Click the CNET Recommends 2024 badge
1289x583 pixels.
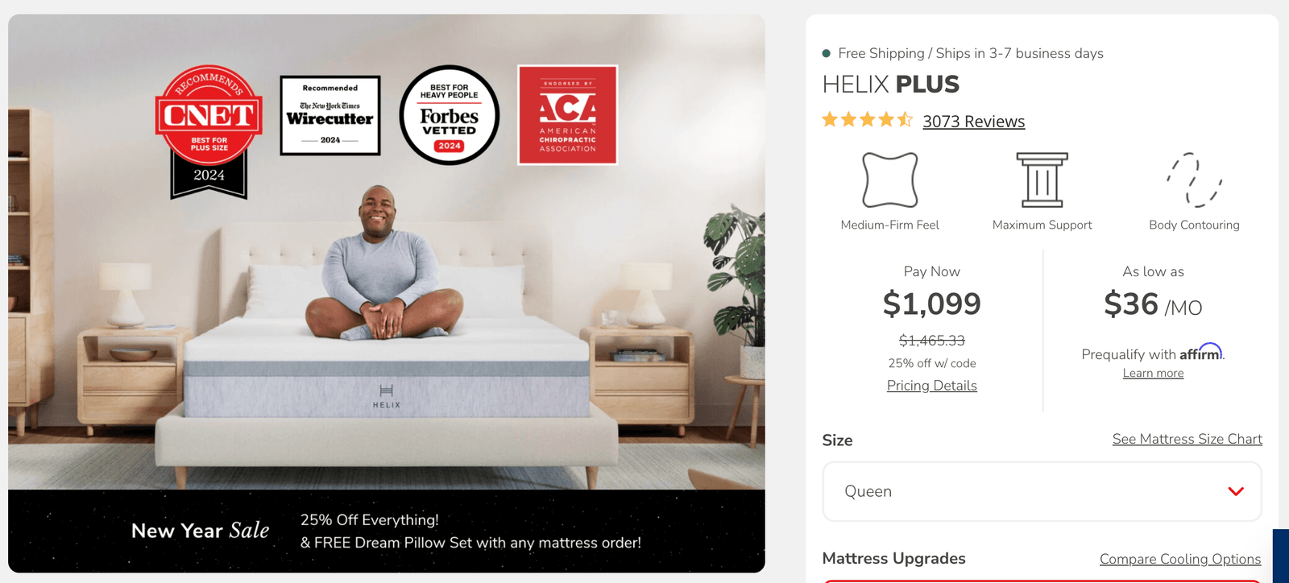click(x=209, y=131)
